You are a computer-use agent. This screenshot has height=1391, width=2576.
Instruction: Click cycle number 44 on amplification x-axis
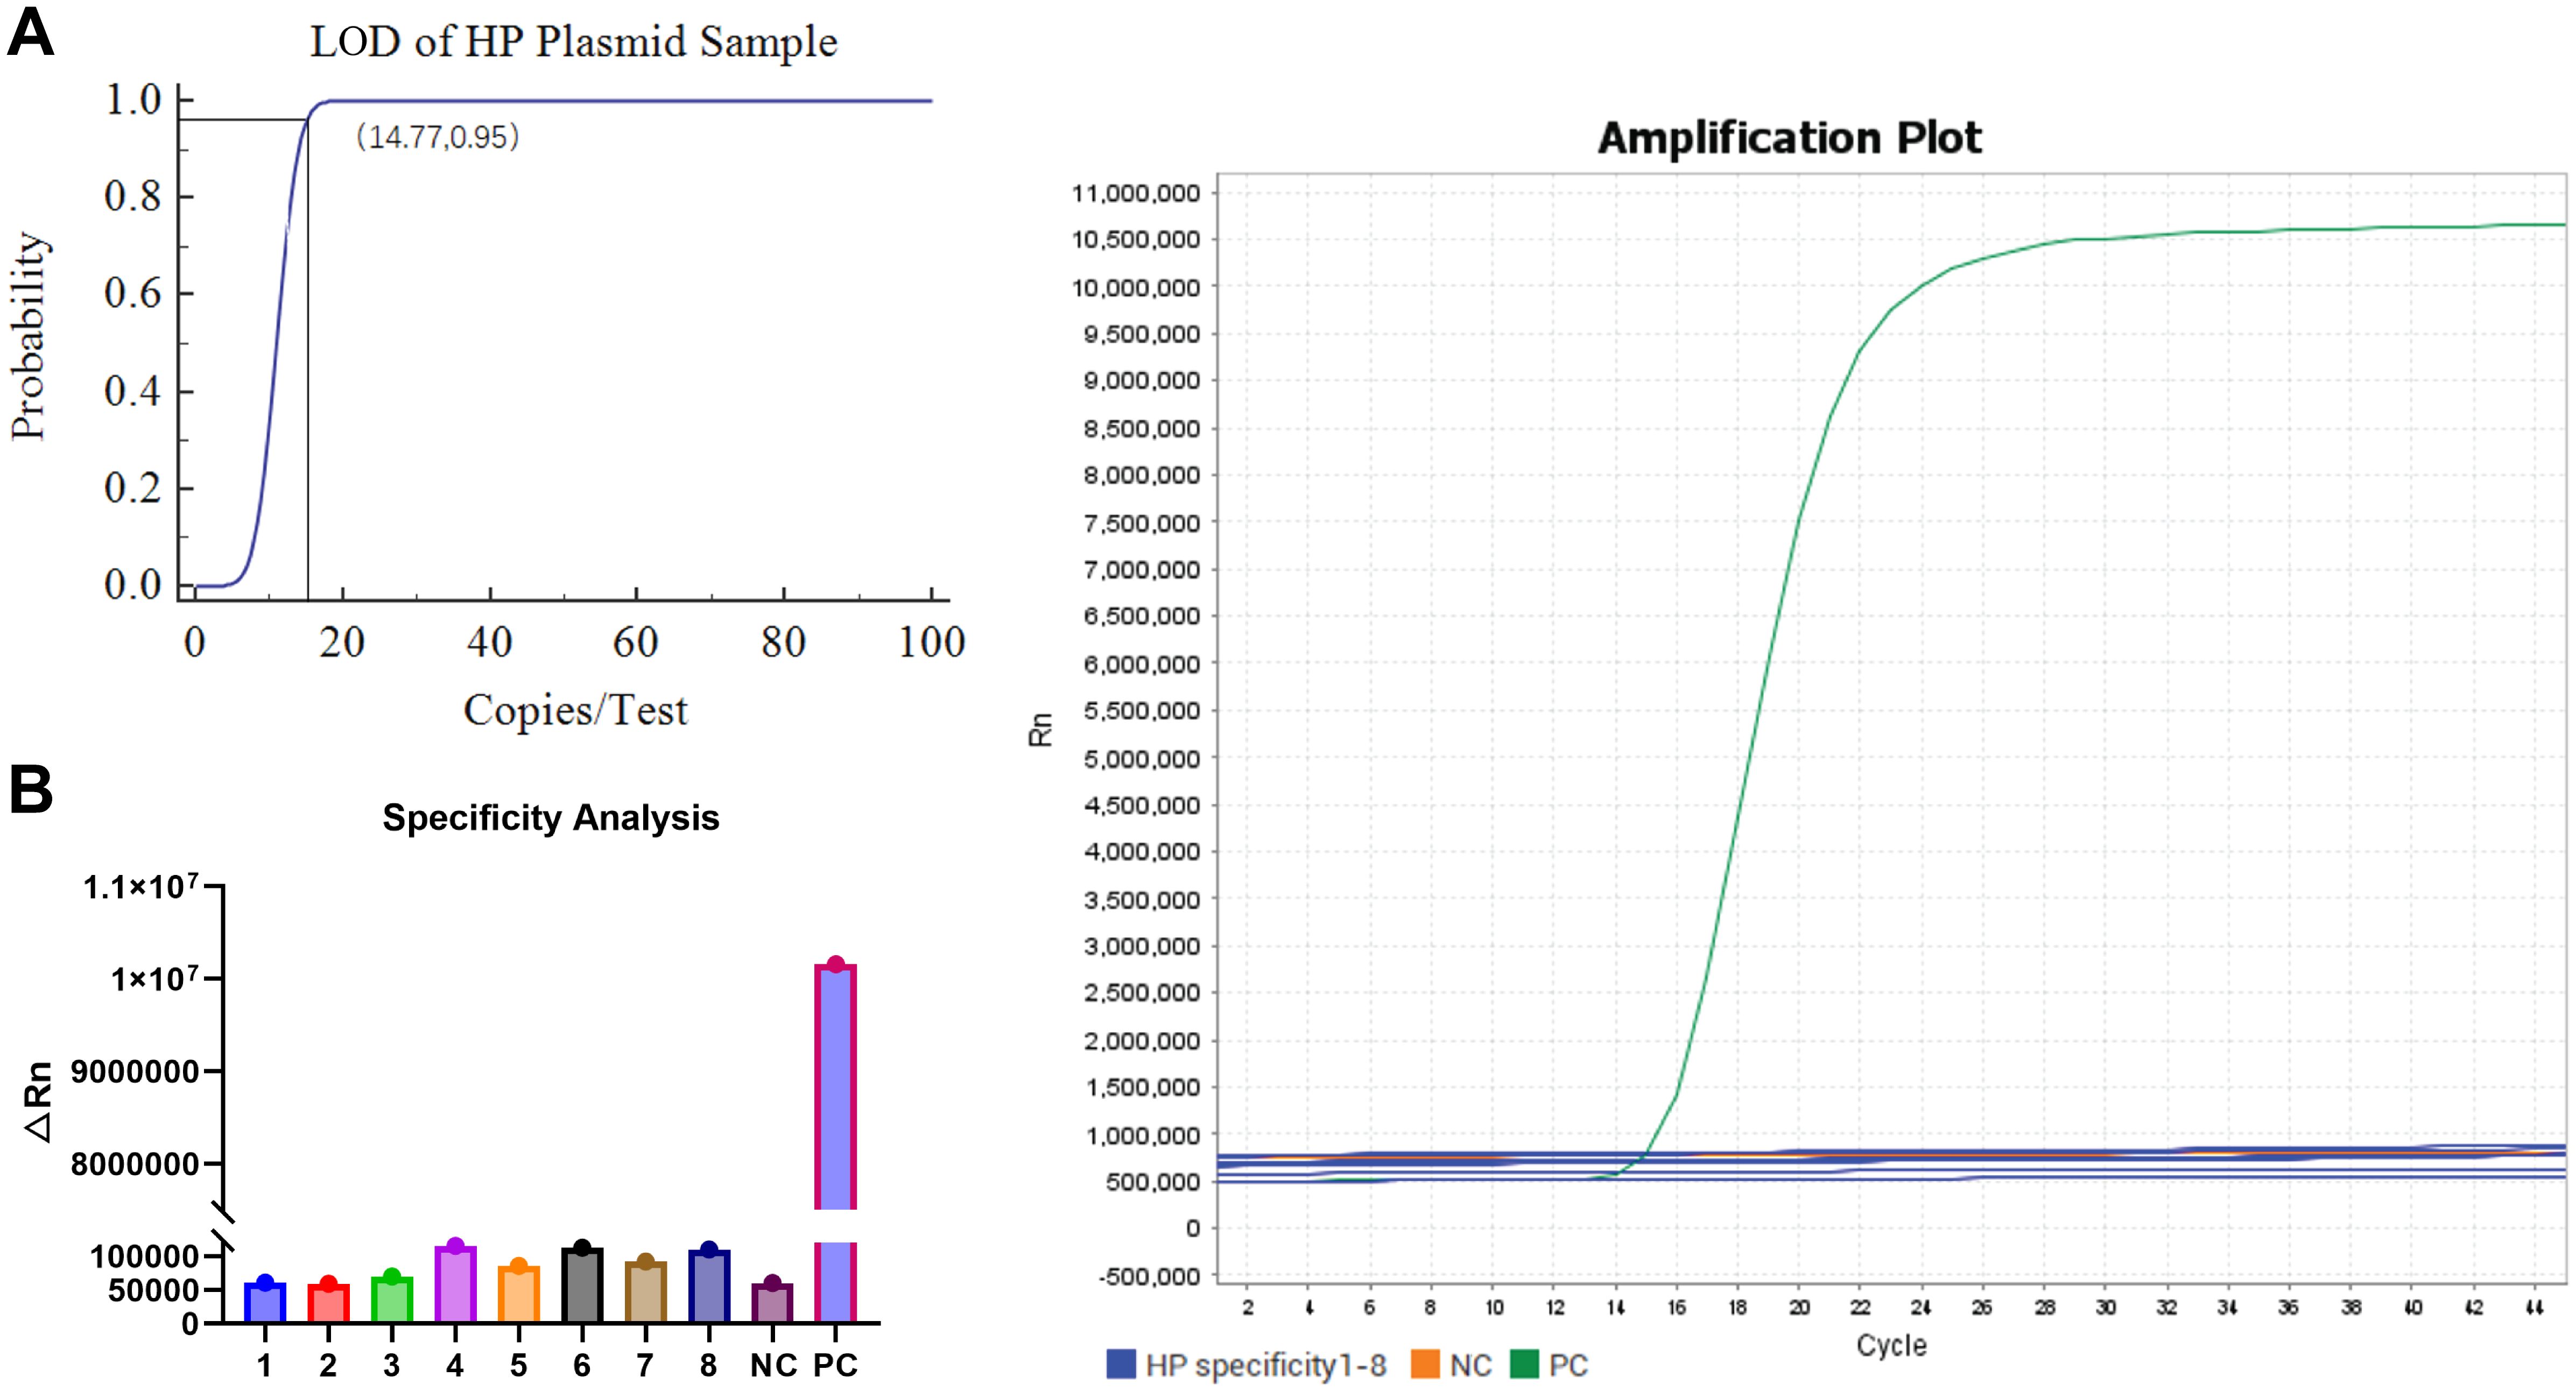pyautogui.click(x=2534, y=1307)
